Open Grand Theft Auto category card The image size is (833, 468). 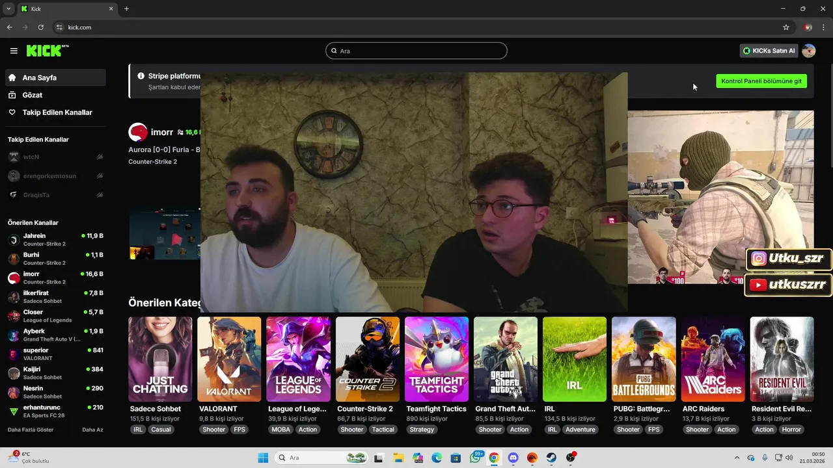point(506,359)
